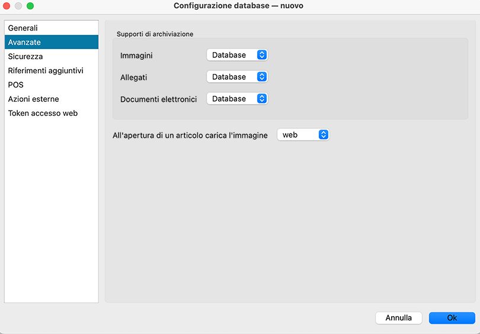Select Avanzate in the sidebar
This screenshot has height=334, width=480.
[x=24, y=43]
